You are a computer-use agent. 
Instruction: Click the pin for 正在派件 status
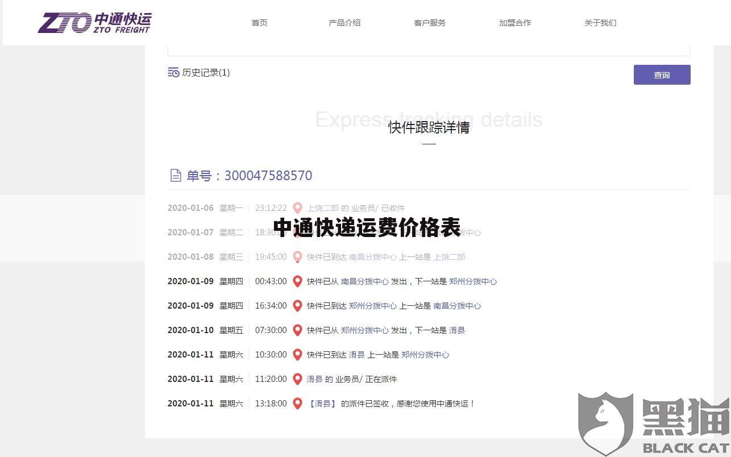(x=297, y=379)
